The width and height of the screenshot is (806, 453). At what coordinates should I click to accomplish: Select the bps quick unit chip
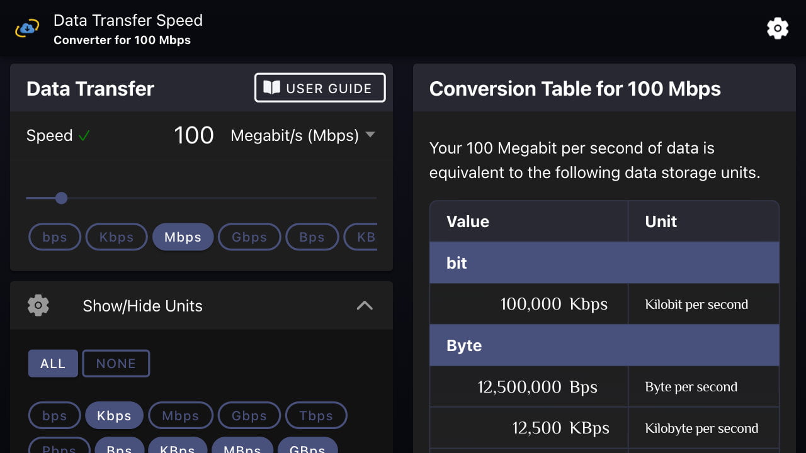tap(55, 237)
